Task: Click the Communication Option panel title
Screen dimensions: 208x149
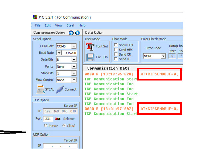Action: coord(49,33)
